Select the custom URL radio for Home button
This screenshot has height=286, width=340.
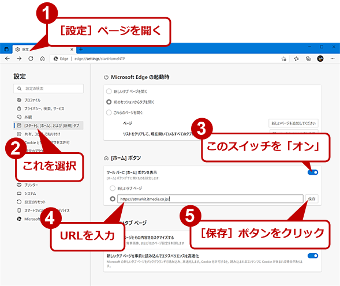pos(113,199)
